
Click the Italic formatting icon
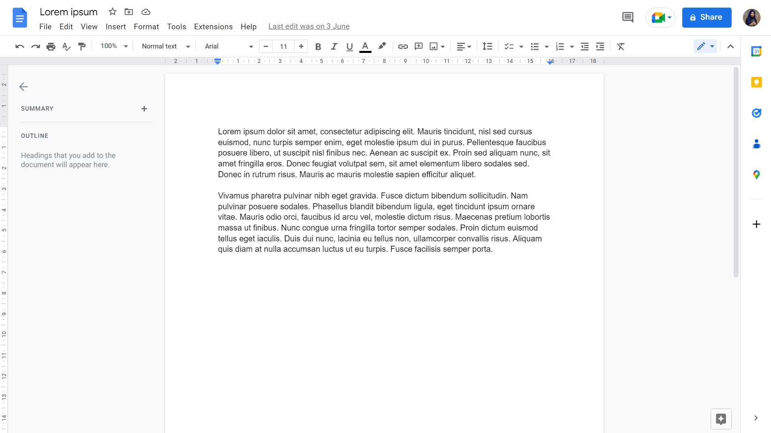(x=334, y=46)
